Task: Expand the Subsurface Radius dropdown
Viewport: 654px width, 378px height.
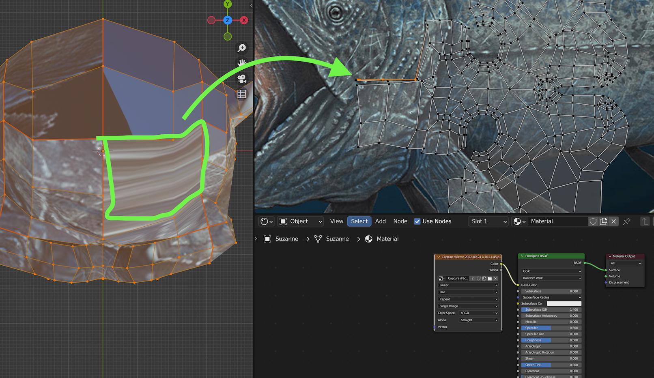Action: click(551, 298)
